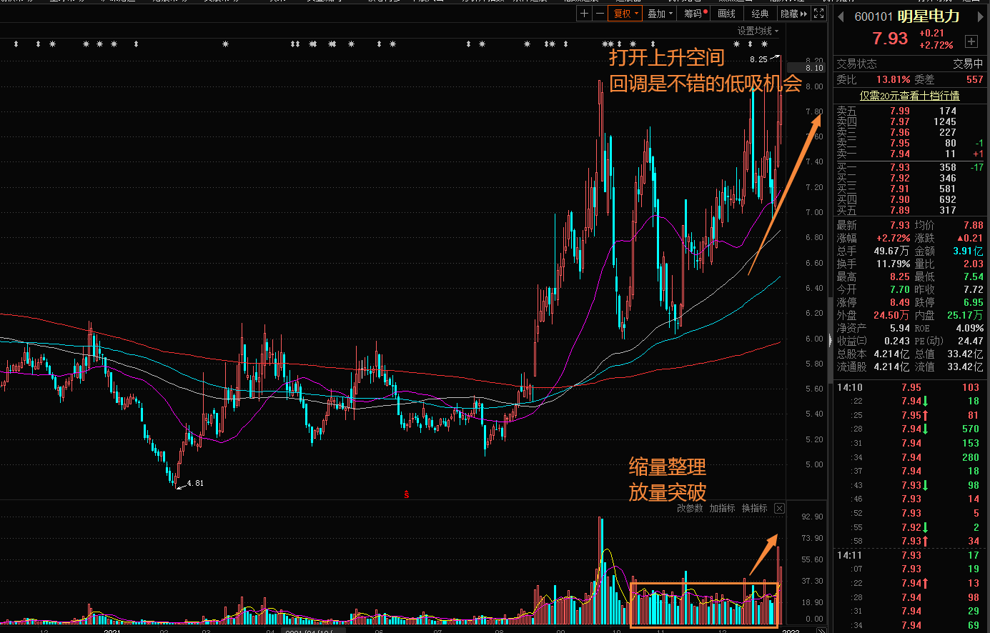Open 仅需20元查看十档行情 link
The image size is (990, 633).
909,96
